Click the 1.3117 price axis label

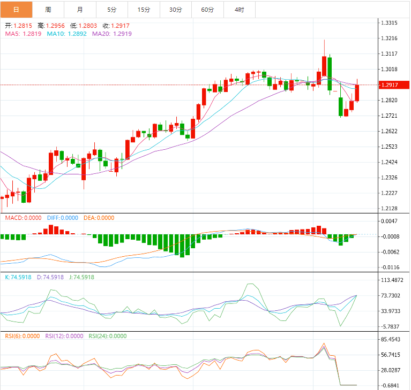[389, 53]
